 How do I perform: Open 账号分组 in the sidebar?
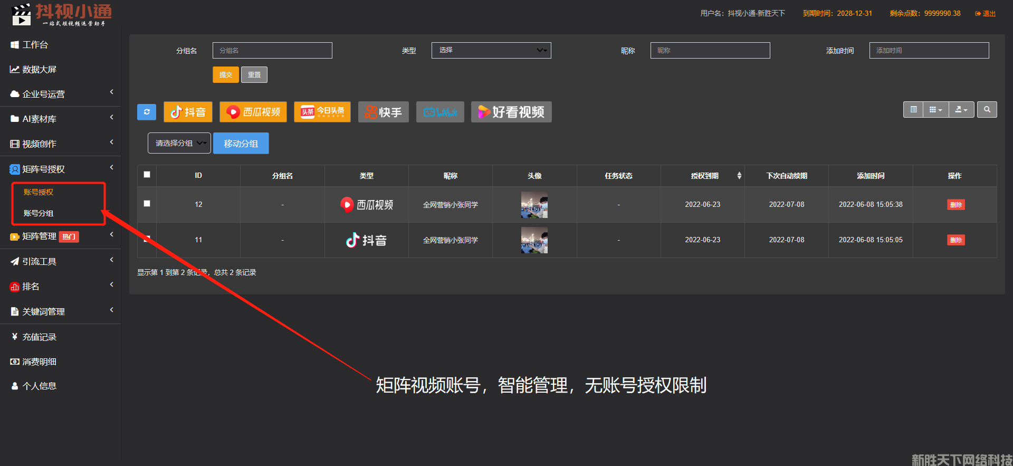pyautogui.click(x=39, y=213)
